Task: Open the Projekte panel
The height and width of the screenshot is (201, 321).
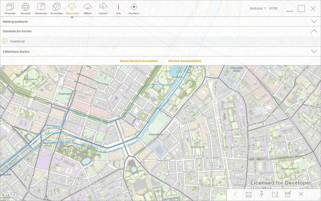Action: 10,9
